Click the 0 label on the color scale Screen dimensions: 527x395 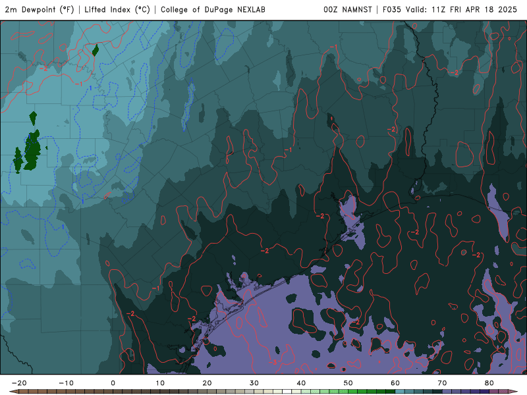[113, 383]
